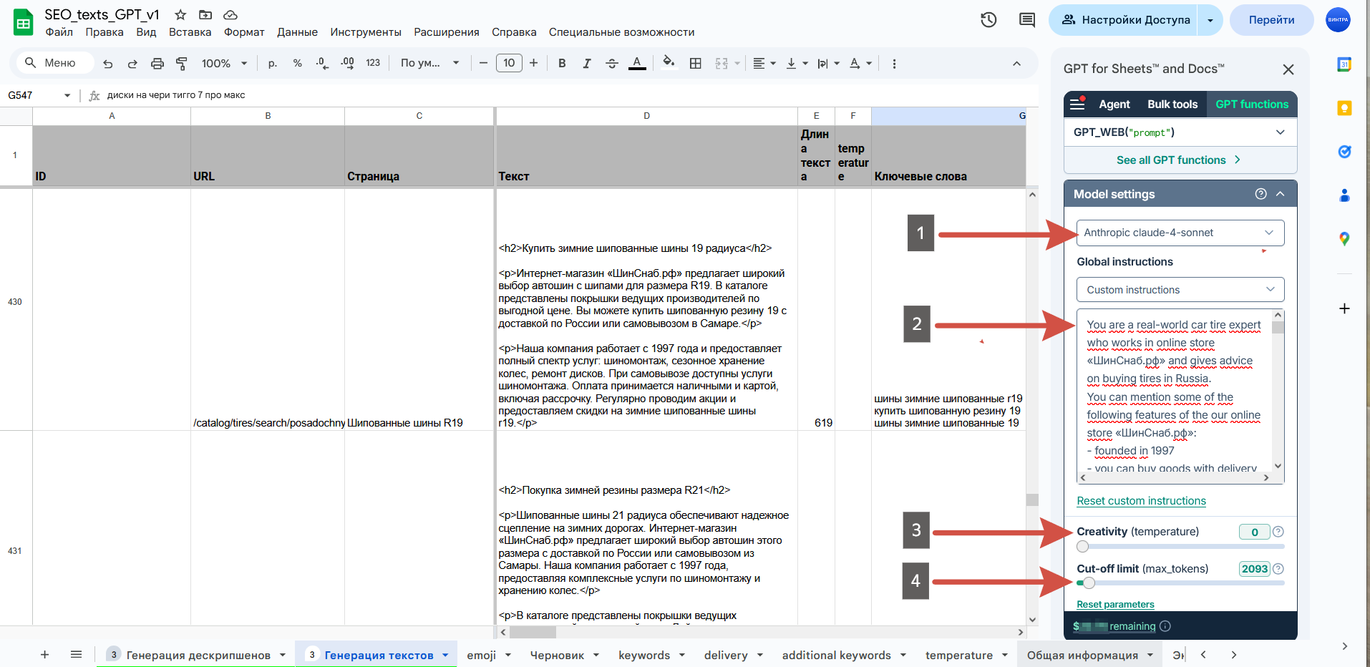This screenshot has width=1370, height=667.
Task: Open Google Keep in side panel
Action: (1344, 108)
